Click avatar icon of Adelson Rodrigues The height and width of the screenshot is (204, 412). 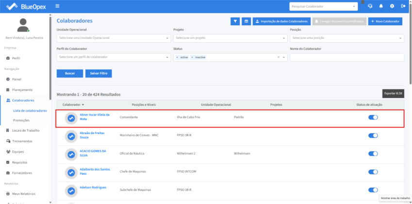click(71, 191)
